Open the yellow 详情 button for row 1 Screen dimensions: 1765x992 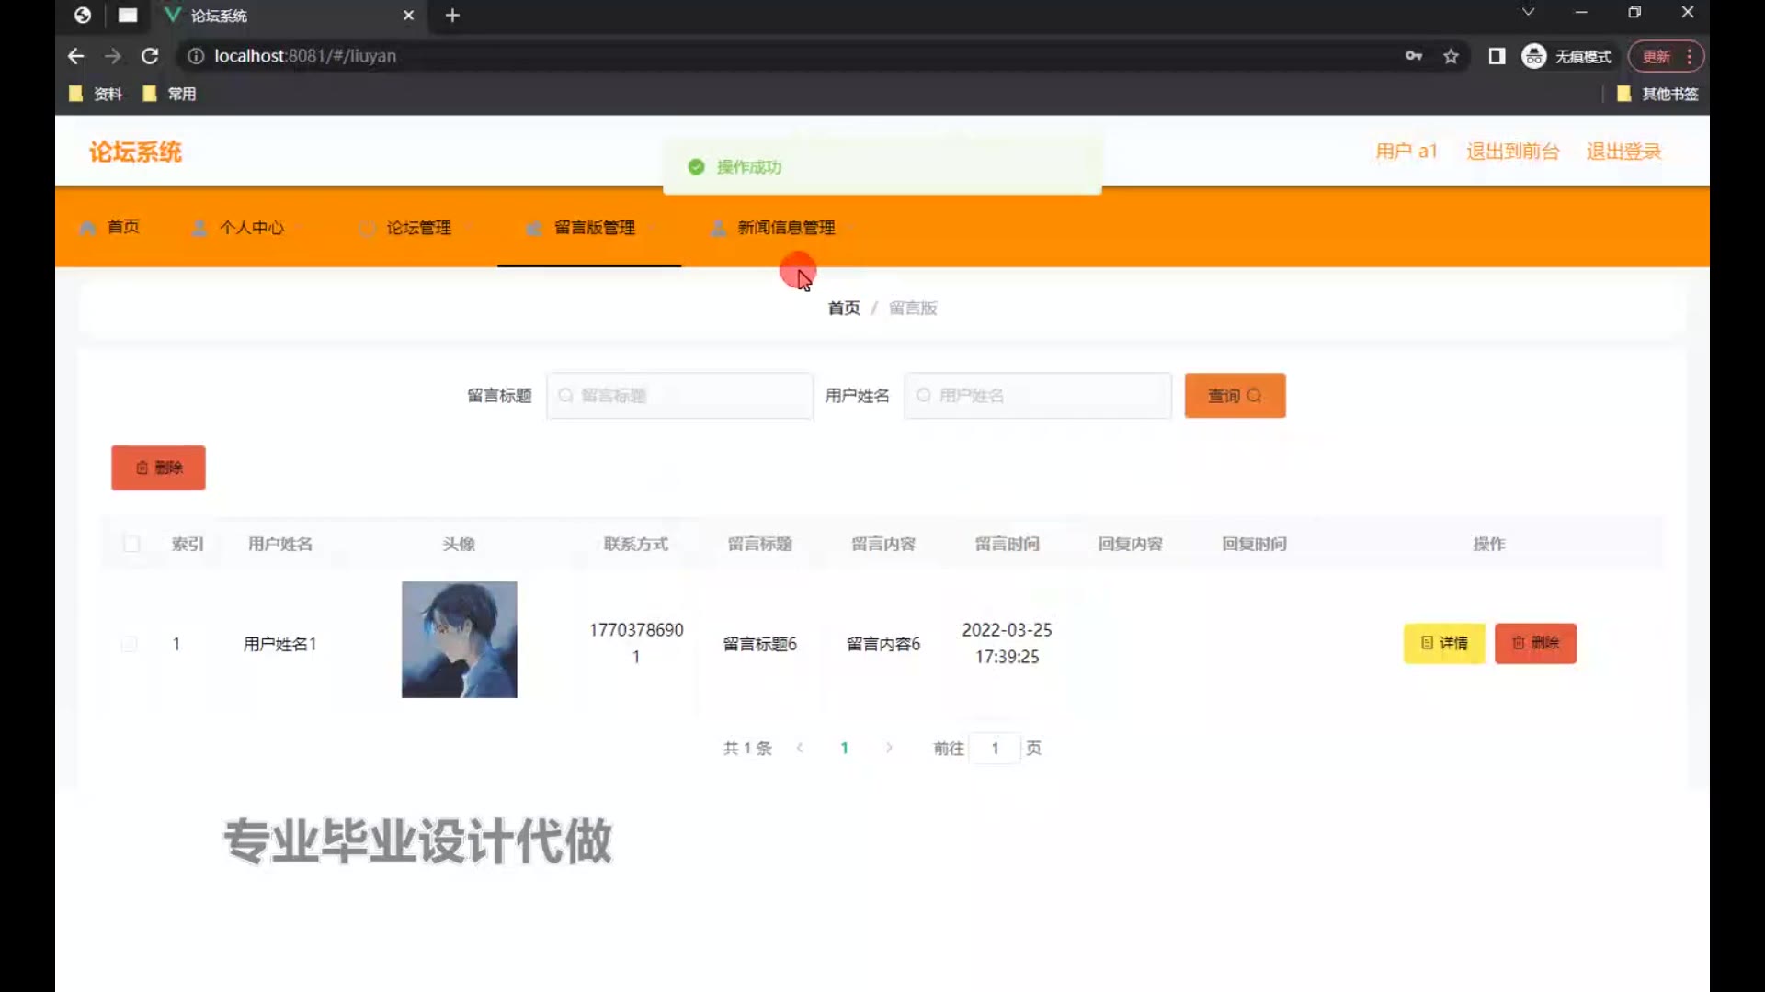[1443, 643]
